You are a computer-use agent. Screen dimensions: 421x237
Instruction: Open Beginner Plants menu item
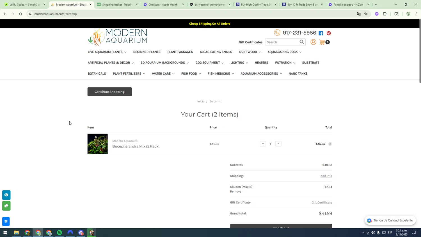pyautogui.click(x=147, y=52)
